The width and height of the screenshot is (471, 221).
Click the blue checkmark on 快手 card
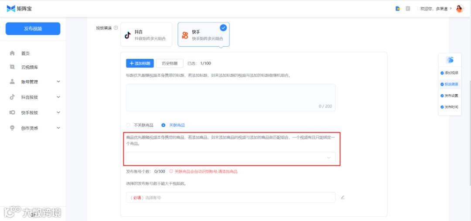[223, 28]
